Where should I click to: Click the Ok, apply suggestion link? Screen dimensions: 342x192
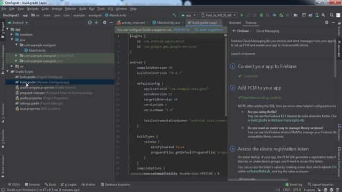point(208,30)
